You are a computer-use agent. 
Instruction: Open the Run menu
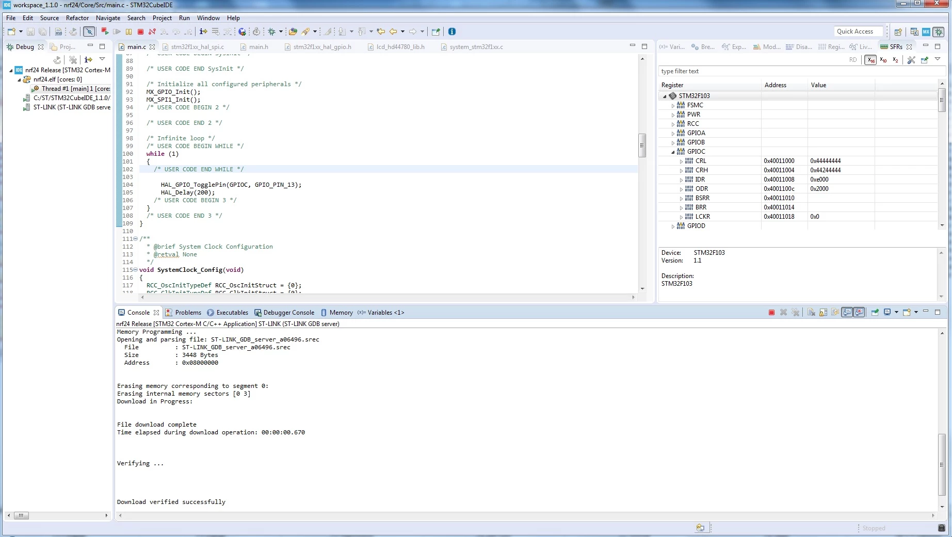(184, 18)
